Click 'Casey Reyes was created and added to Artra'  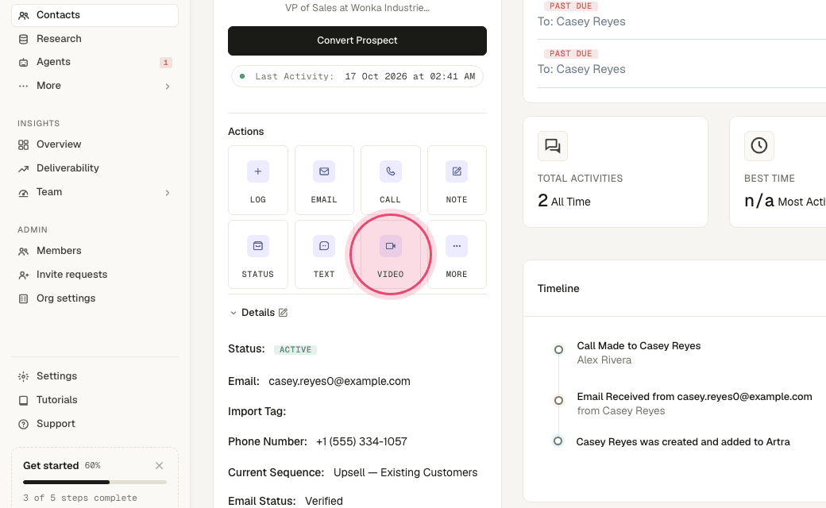(x=683, y=442)
